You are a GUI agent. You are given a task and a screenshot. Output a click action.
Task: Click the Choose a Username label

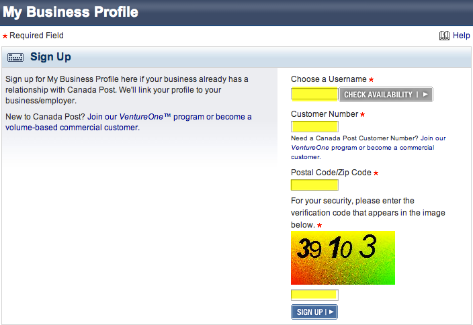click(x=329, y=79)
